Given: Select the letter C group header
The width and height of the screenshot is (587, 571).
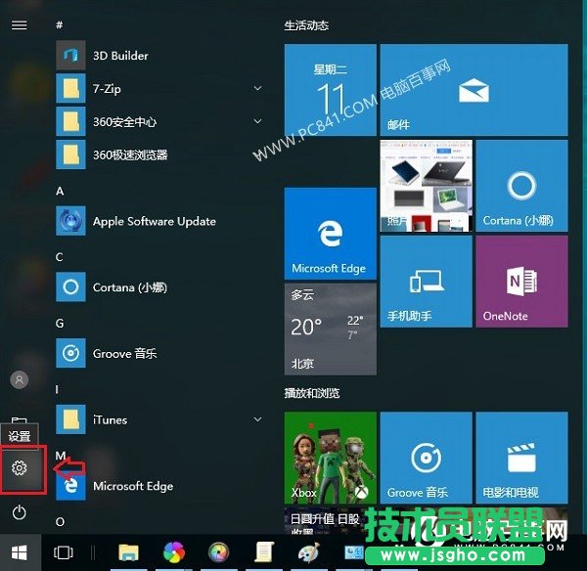Looking at the screenshot, I should 59,257.
